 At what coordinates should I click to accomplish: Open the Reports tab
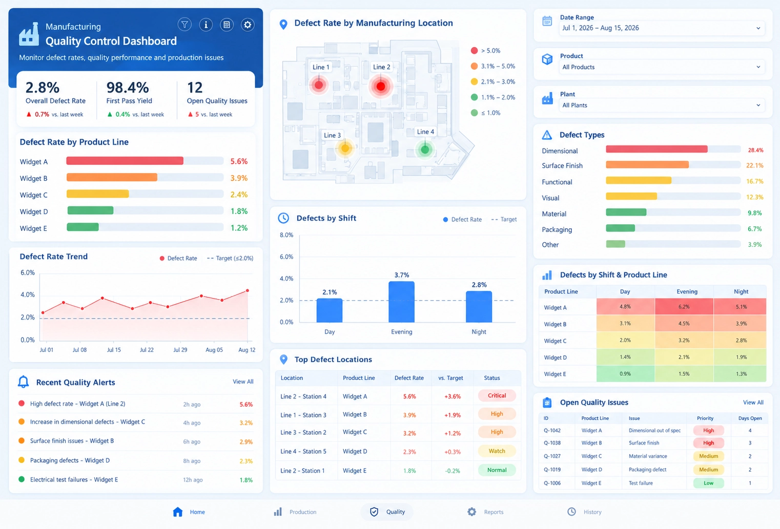click(485, 512)
